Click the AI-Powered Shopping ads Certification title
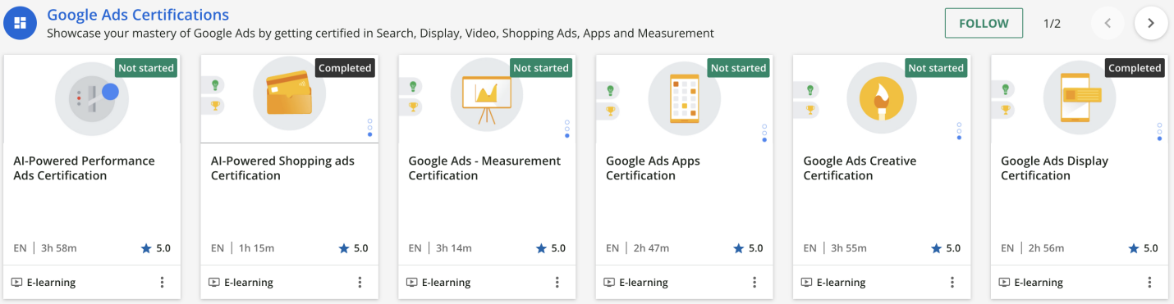 point(282,168)
